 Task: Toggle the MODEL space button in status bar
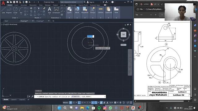pos(66,103)
